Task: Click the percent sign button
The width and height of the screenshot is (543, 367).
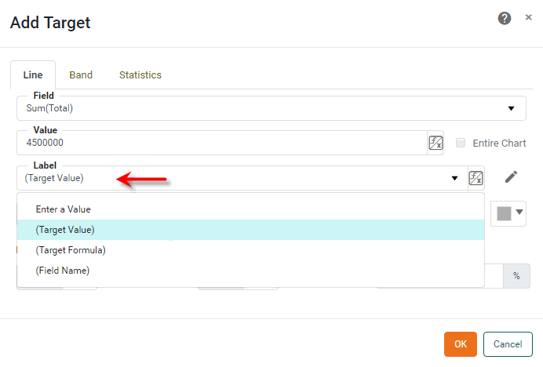Action: point(516,276)
